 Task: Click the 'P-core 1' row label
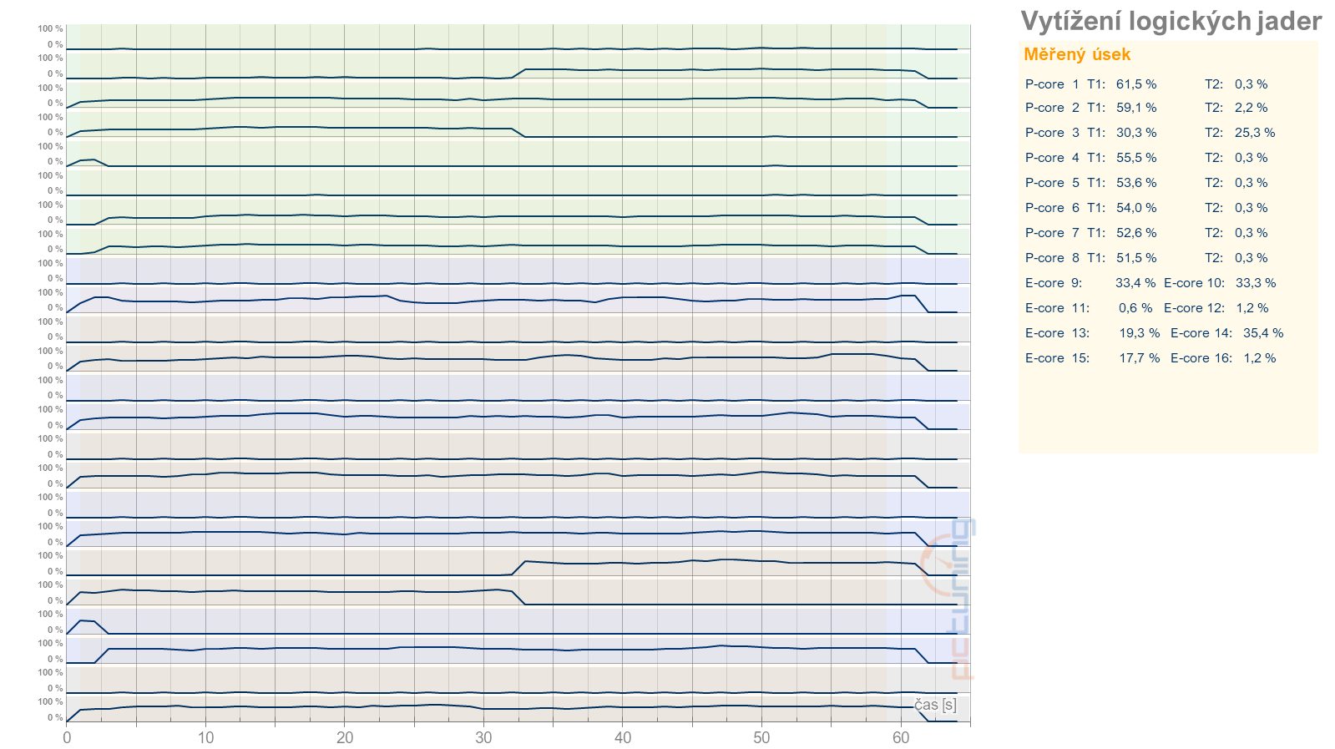(x=1052, y=84)
